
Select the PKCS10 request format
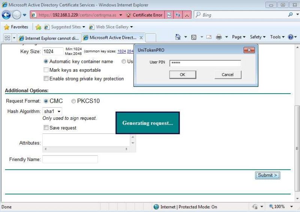click(73, 101)
